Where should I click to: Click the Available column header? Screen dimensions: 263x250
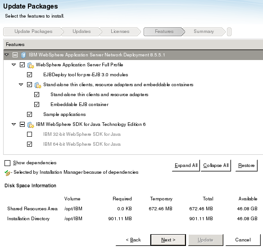point(248,199)
